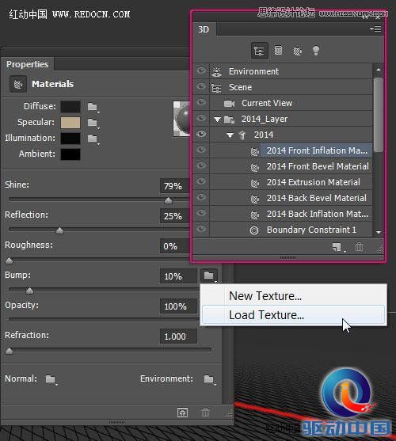
Task: Hide the 2014_Layer group
Action: pos(201,118)
